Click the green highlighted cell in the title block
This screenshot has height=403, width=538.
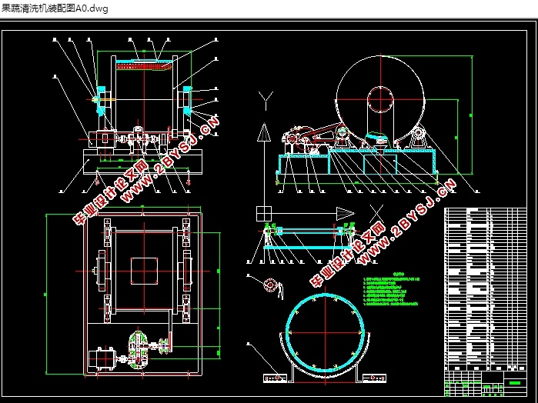[516, 383]
